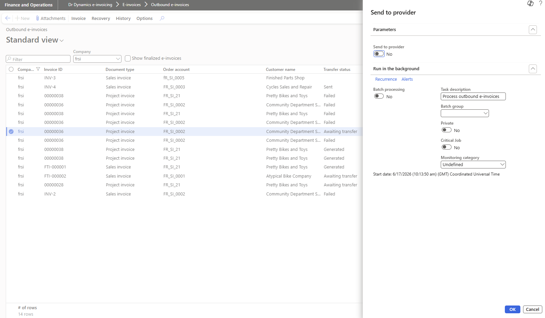Screen dimensions: 545x318
Task: Open the Company dropdown
Action: coord(118,59)
